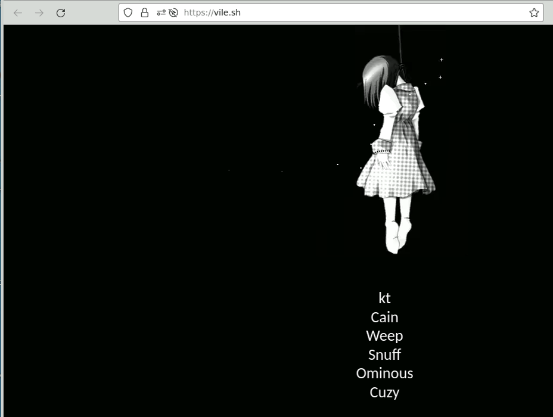Reload the current page
Image resolution: width=553 pixels, height=417 pixels.
click(61, 13)
